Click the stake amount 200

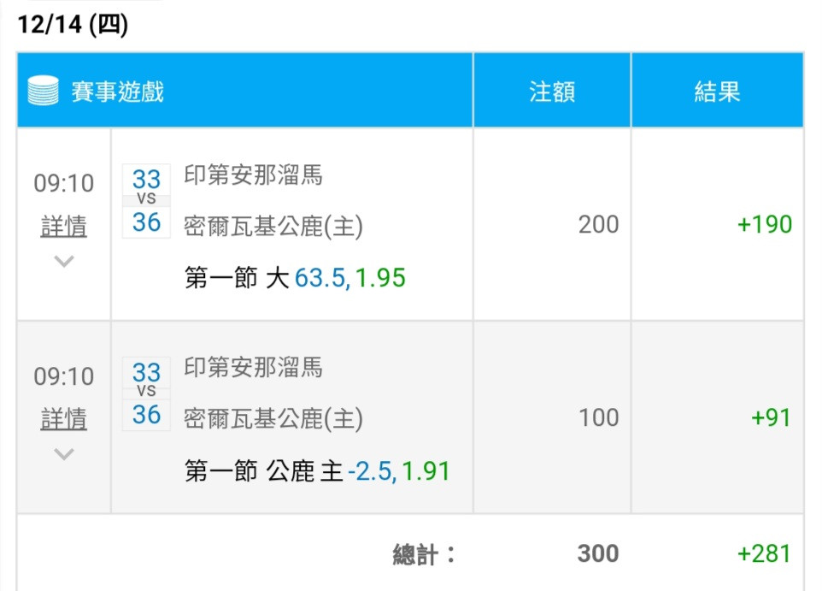coord(599,224)
